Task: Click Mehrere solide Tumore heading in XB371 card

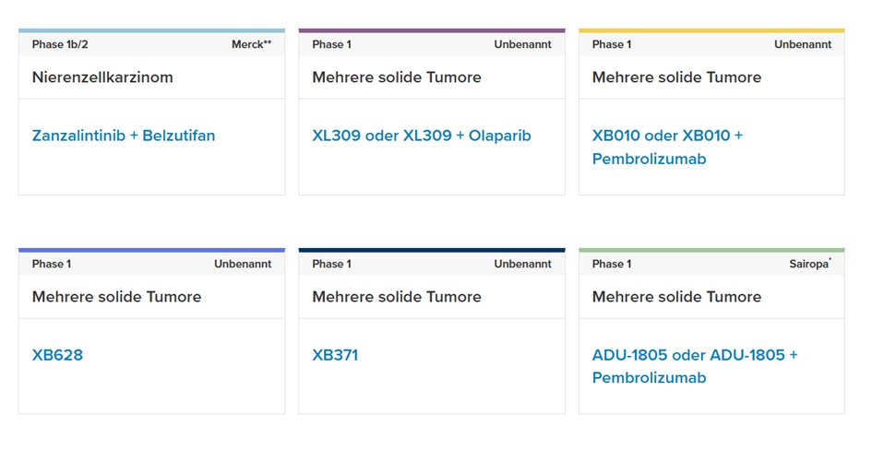Action: (397, 297)
